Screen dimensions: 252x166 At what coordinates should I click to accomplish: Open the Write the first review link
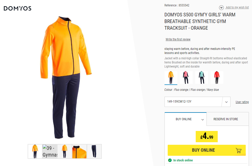tap(178, 39)
